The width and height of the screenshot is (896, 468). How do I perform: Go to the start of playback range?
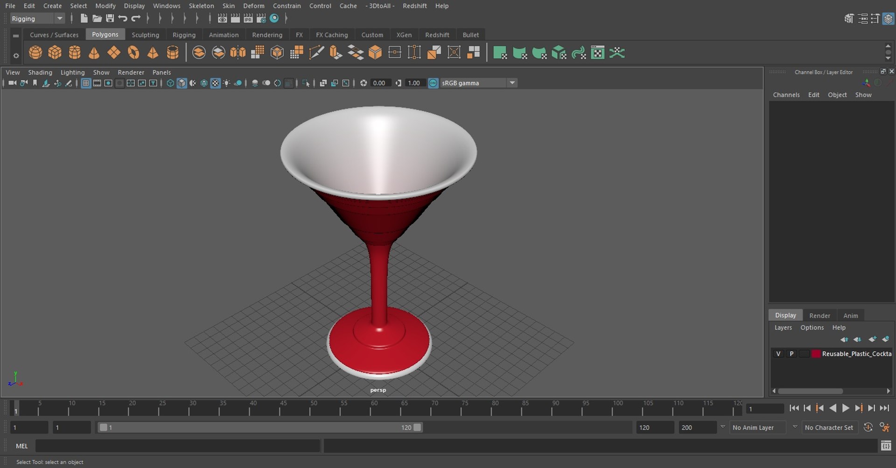794,408
